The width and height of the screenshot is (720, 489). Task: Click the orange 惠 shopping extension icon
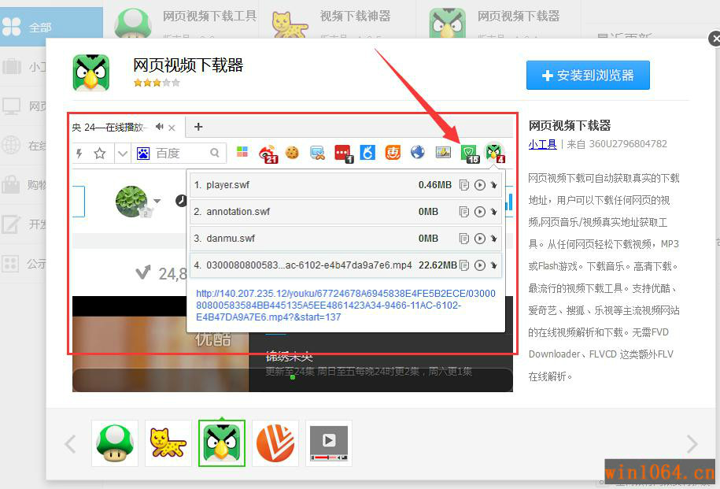click(x=393, y=152)
